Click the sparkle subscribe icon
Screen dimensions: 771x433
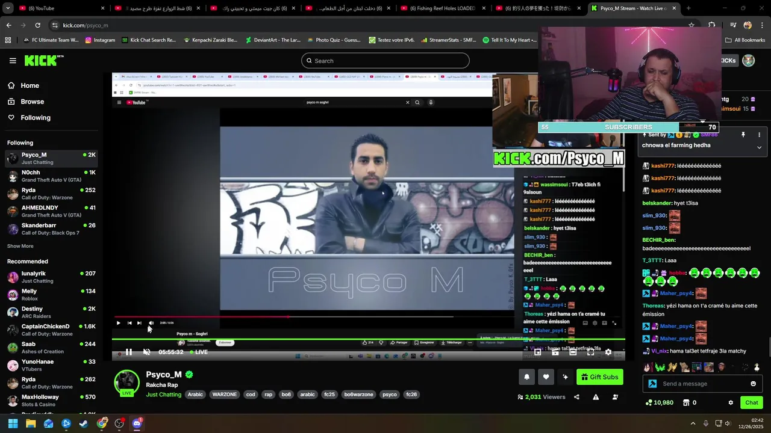coord(565,377)
